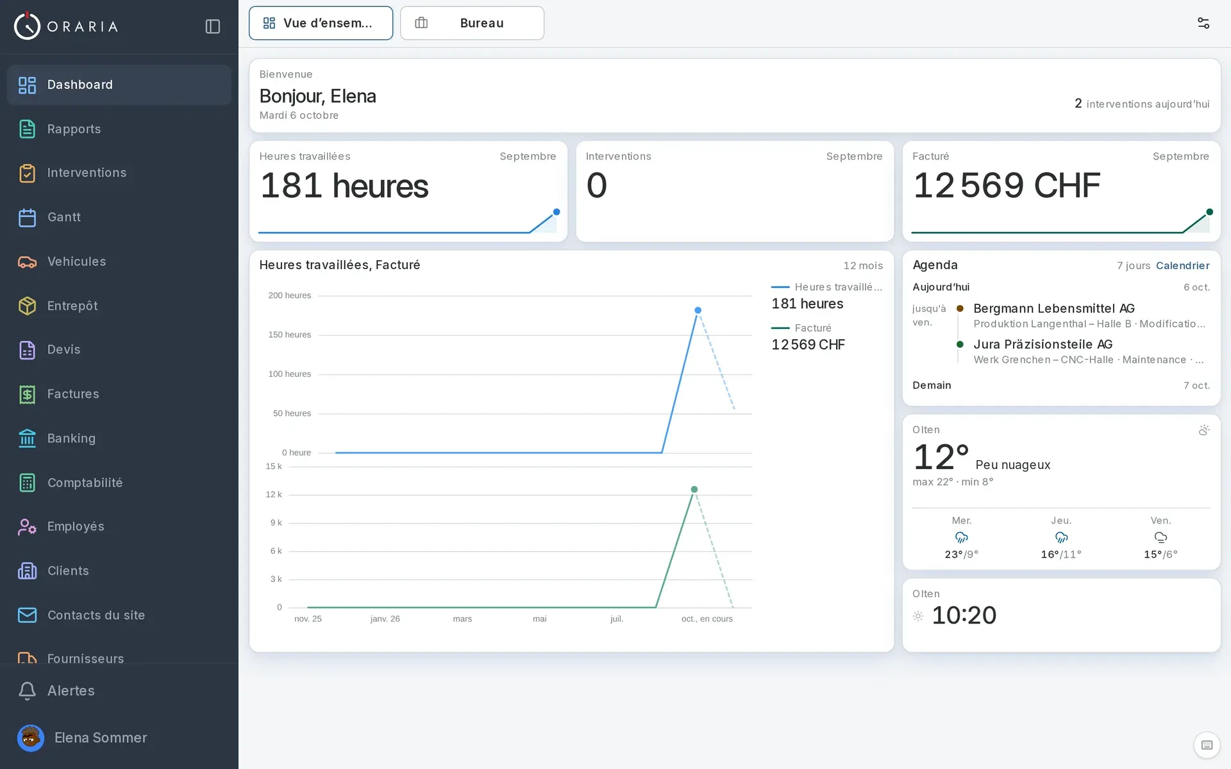Collapse the sidebar panel
The height and width of the screenshot is (769, 1231).
click(213, 26)
